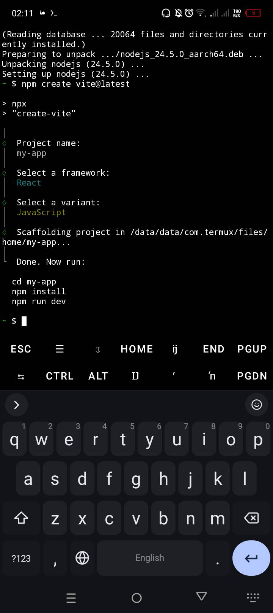The image size is (273, 613).
Task: Tap the HOME extra key
Action: point(136,349)
